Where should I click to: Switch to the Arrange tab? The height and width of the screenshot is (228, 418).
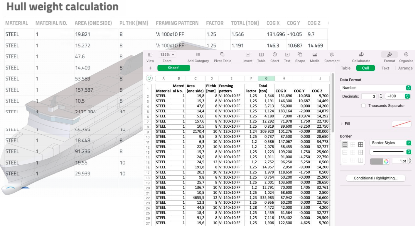pos(405,68)
